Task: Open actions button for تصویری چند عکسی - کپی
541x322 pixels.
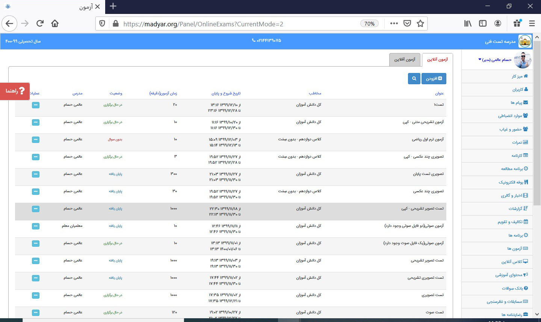Action: [36, 157]
